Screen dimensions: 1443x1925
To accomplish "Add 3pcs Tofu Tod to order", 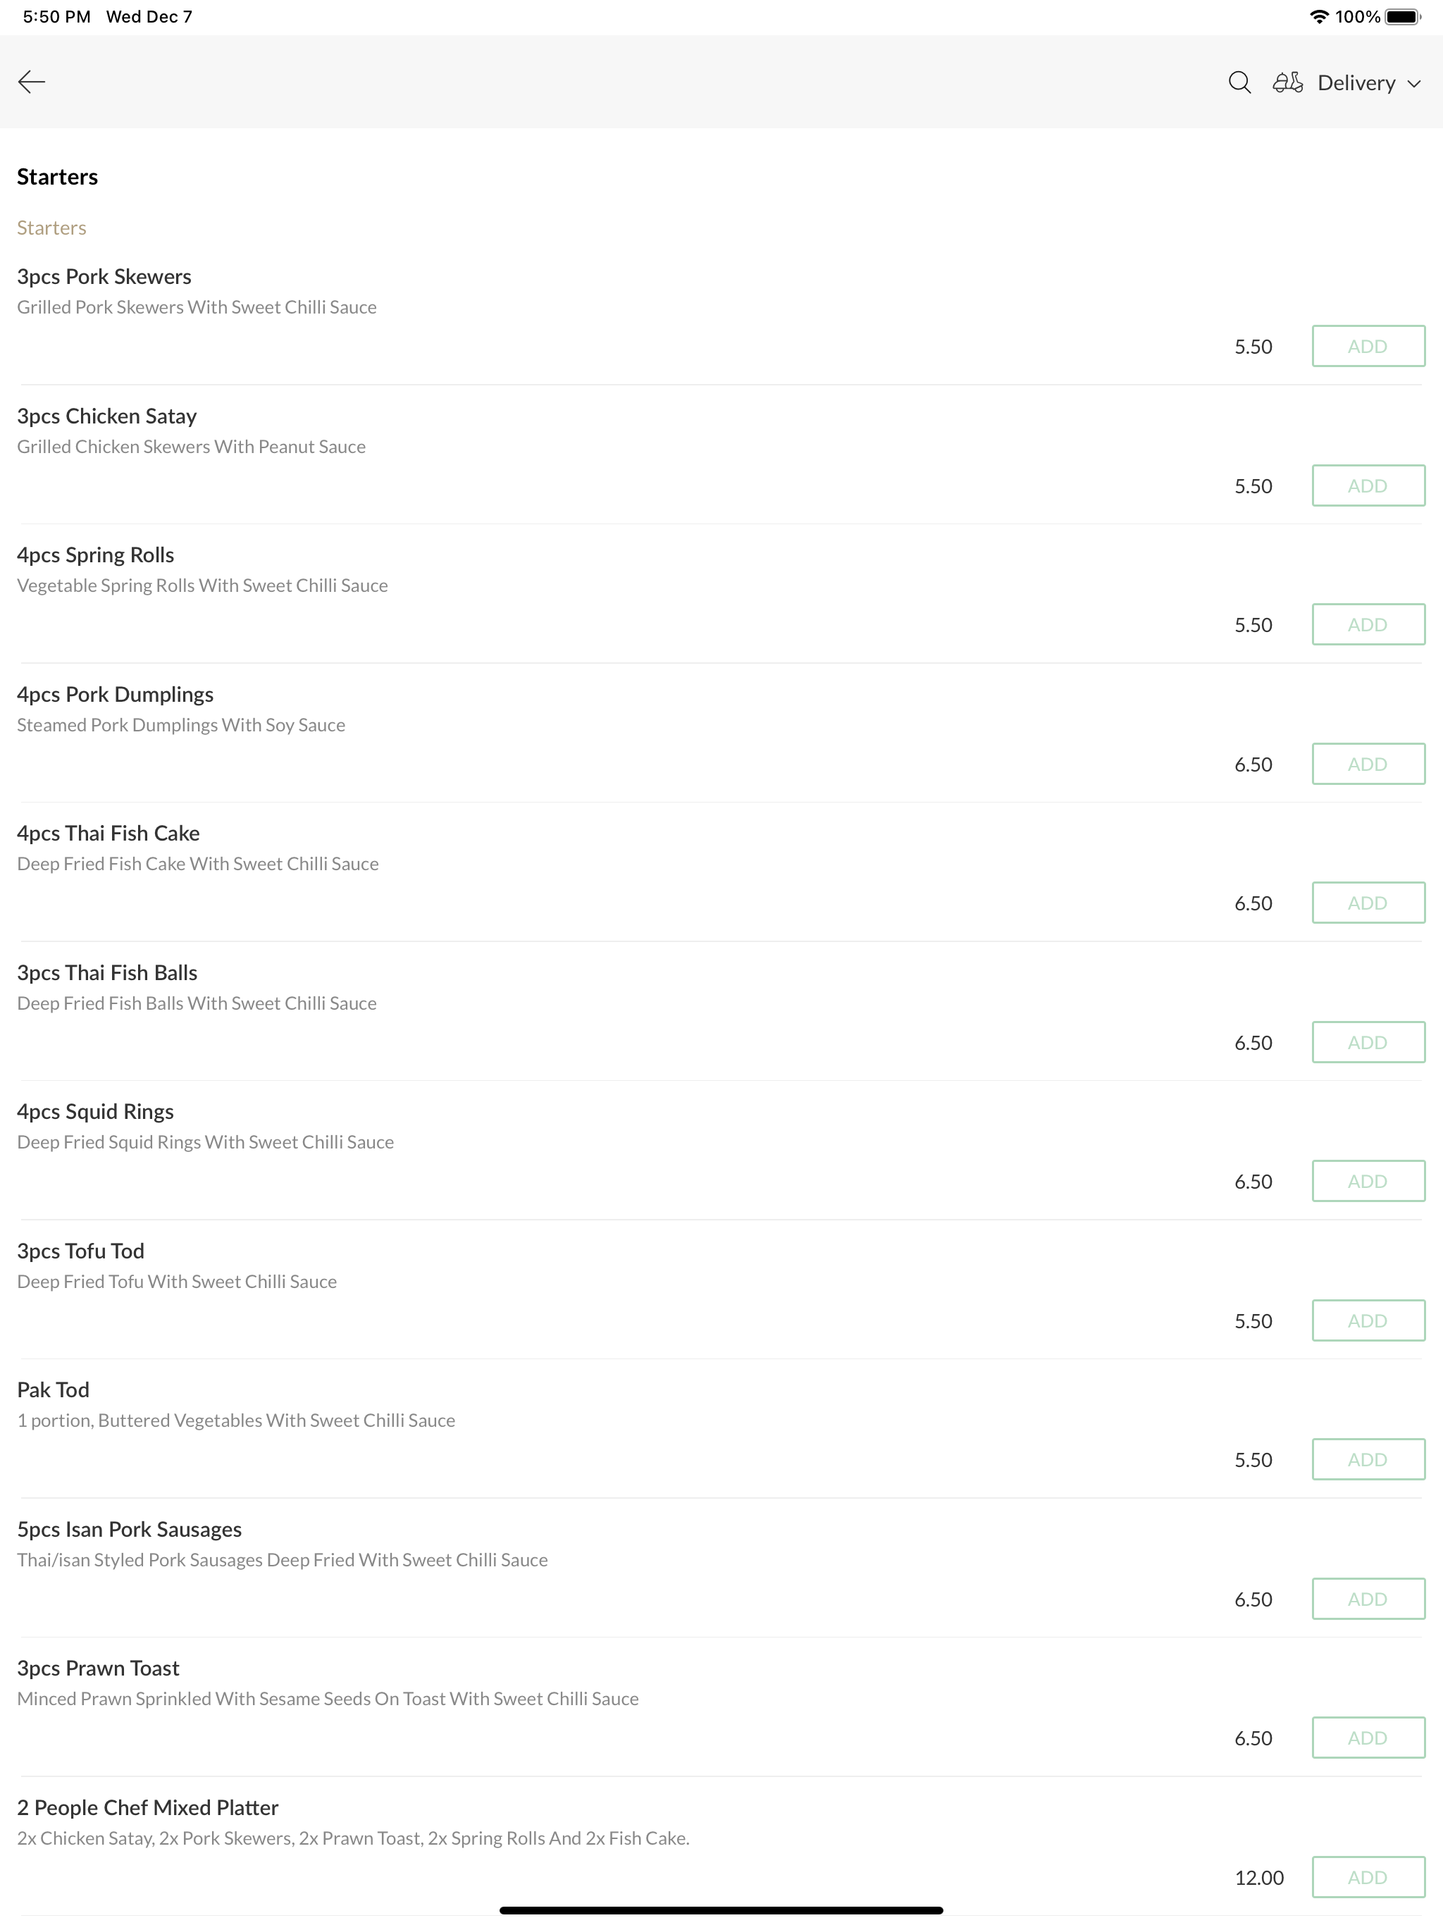I will [1368, 1321].
